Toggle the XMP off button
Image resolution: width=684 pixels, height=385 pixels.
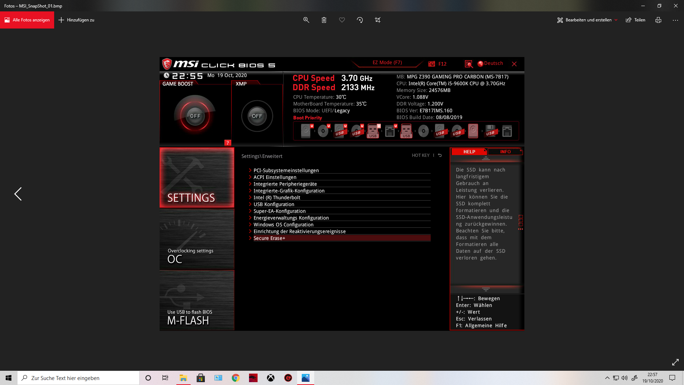pos(257,116)
